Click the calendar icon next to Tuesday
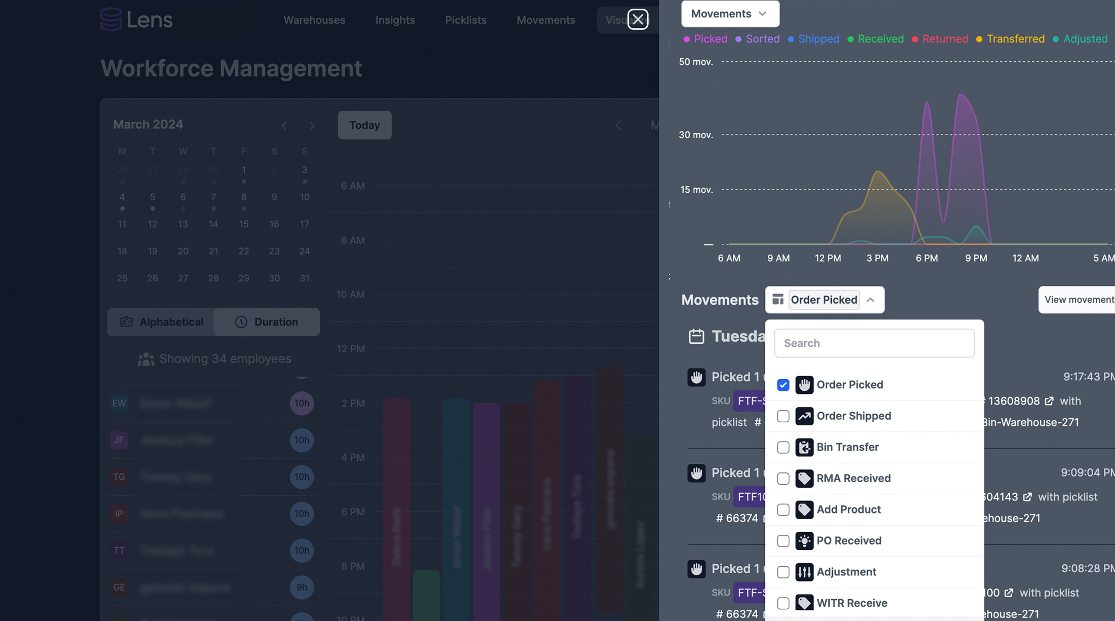Viewport: 1115px width, 621px height. 697,336
